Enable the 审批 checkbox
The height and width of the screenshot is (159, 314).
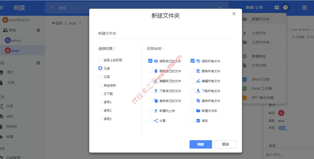point(193,121)
